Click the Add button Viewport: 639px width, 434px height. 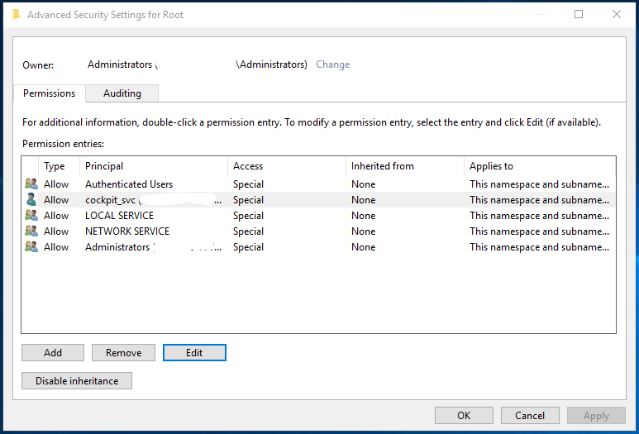[x=53, y=352]
